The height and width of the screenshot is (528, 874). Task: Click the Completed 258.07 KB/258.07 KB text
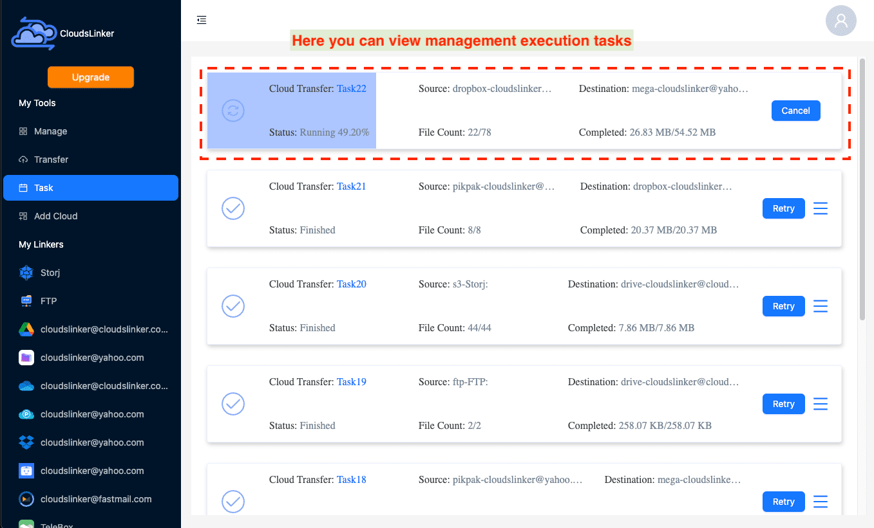pos(640,426)
